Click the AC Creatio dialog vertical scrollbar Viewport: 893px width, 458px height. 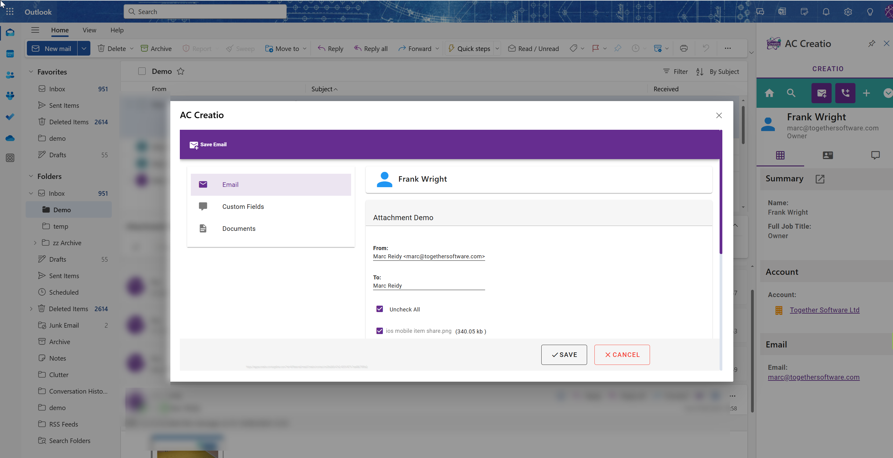[721, 192]
